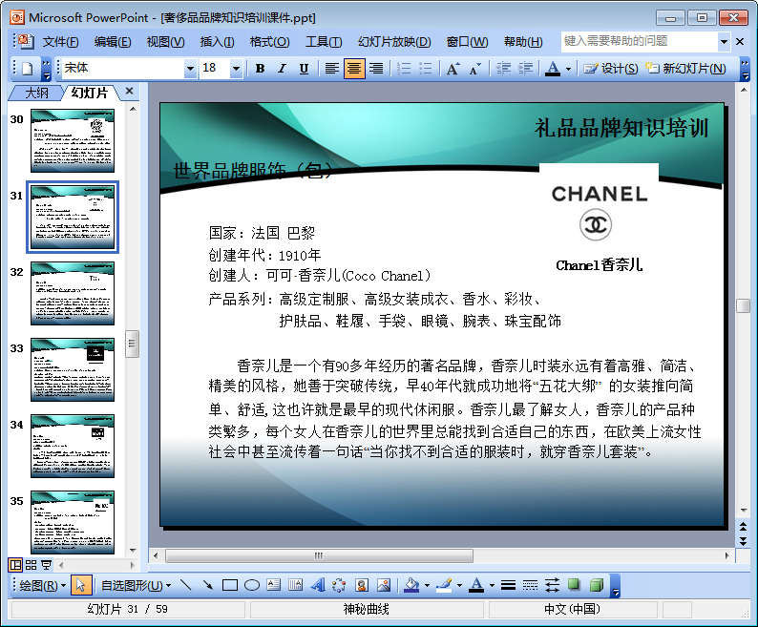
Task: Open fill color dropdown arrow
Action: coord(427,585)
